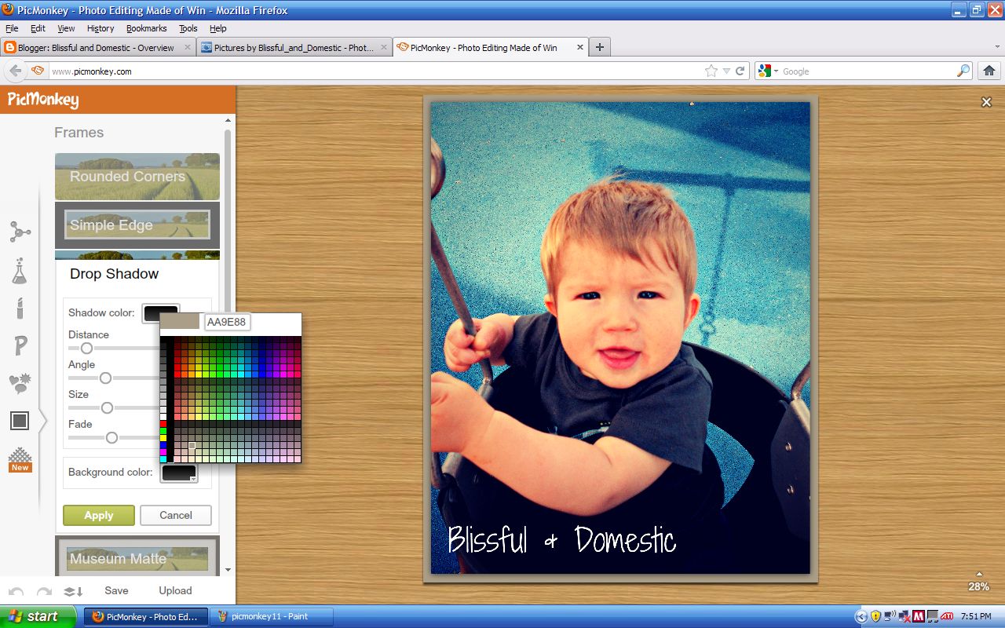Screen dimensions: 1005x628
Task: Click the Fade slider handle
Action: pos(111,437)
